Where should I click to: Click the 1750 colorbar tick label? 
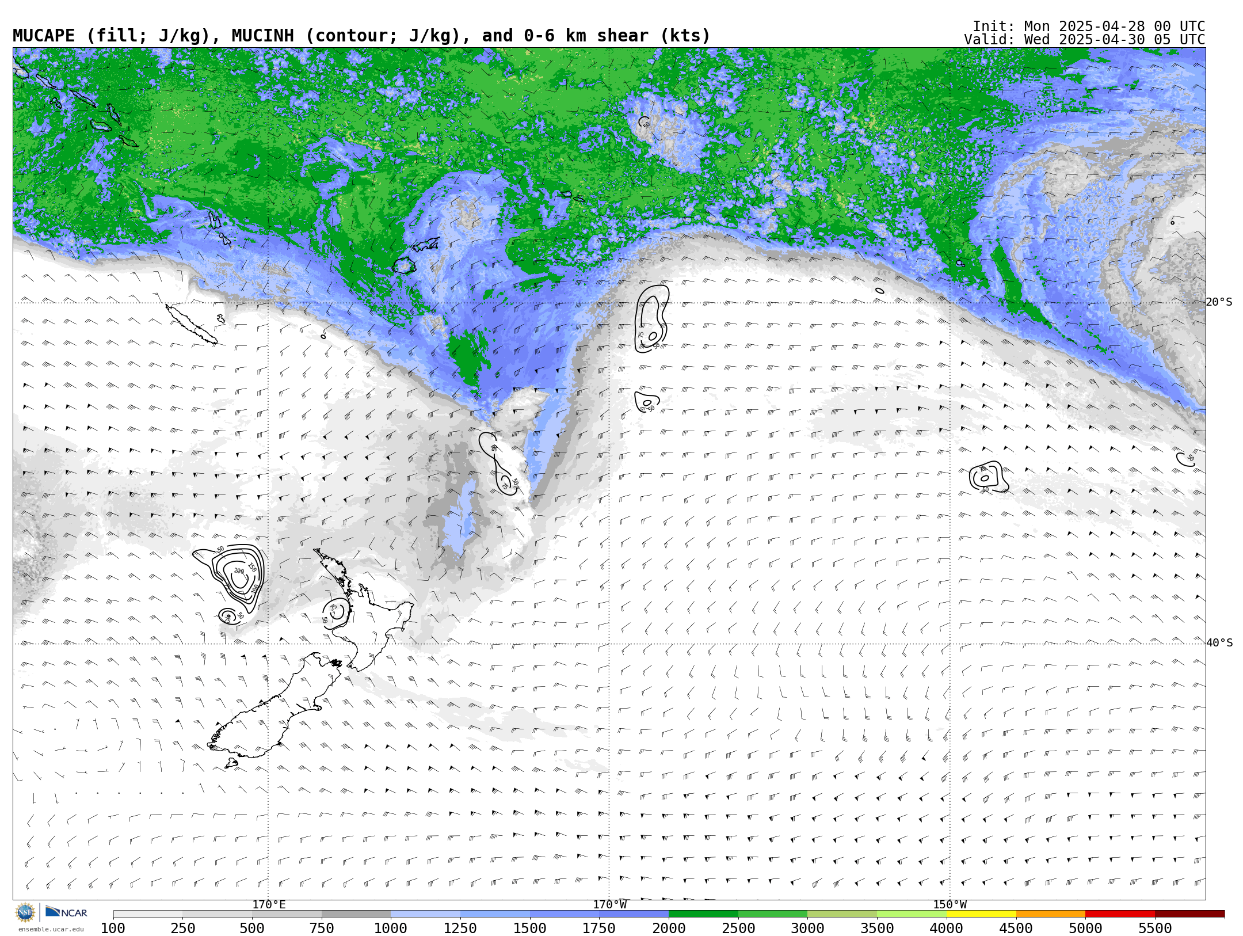599,929
